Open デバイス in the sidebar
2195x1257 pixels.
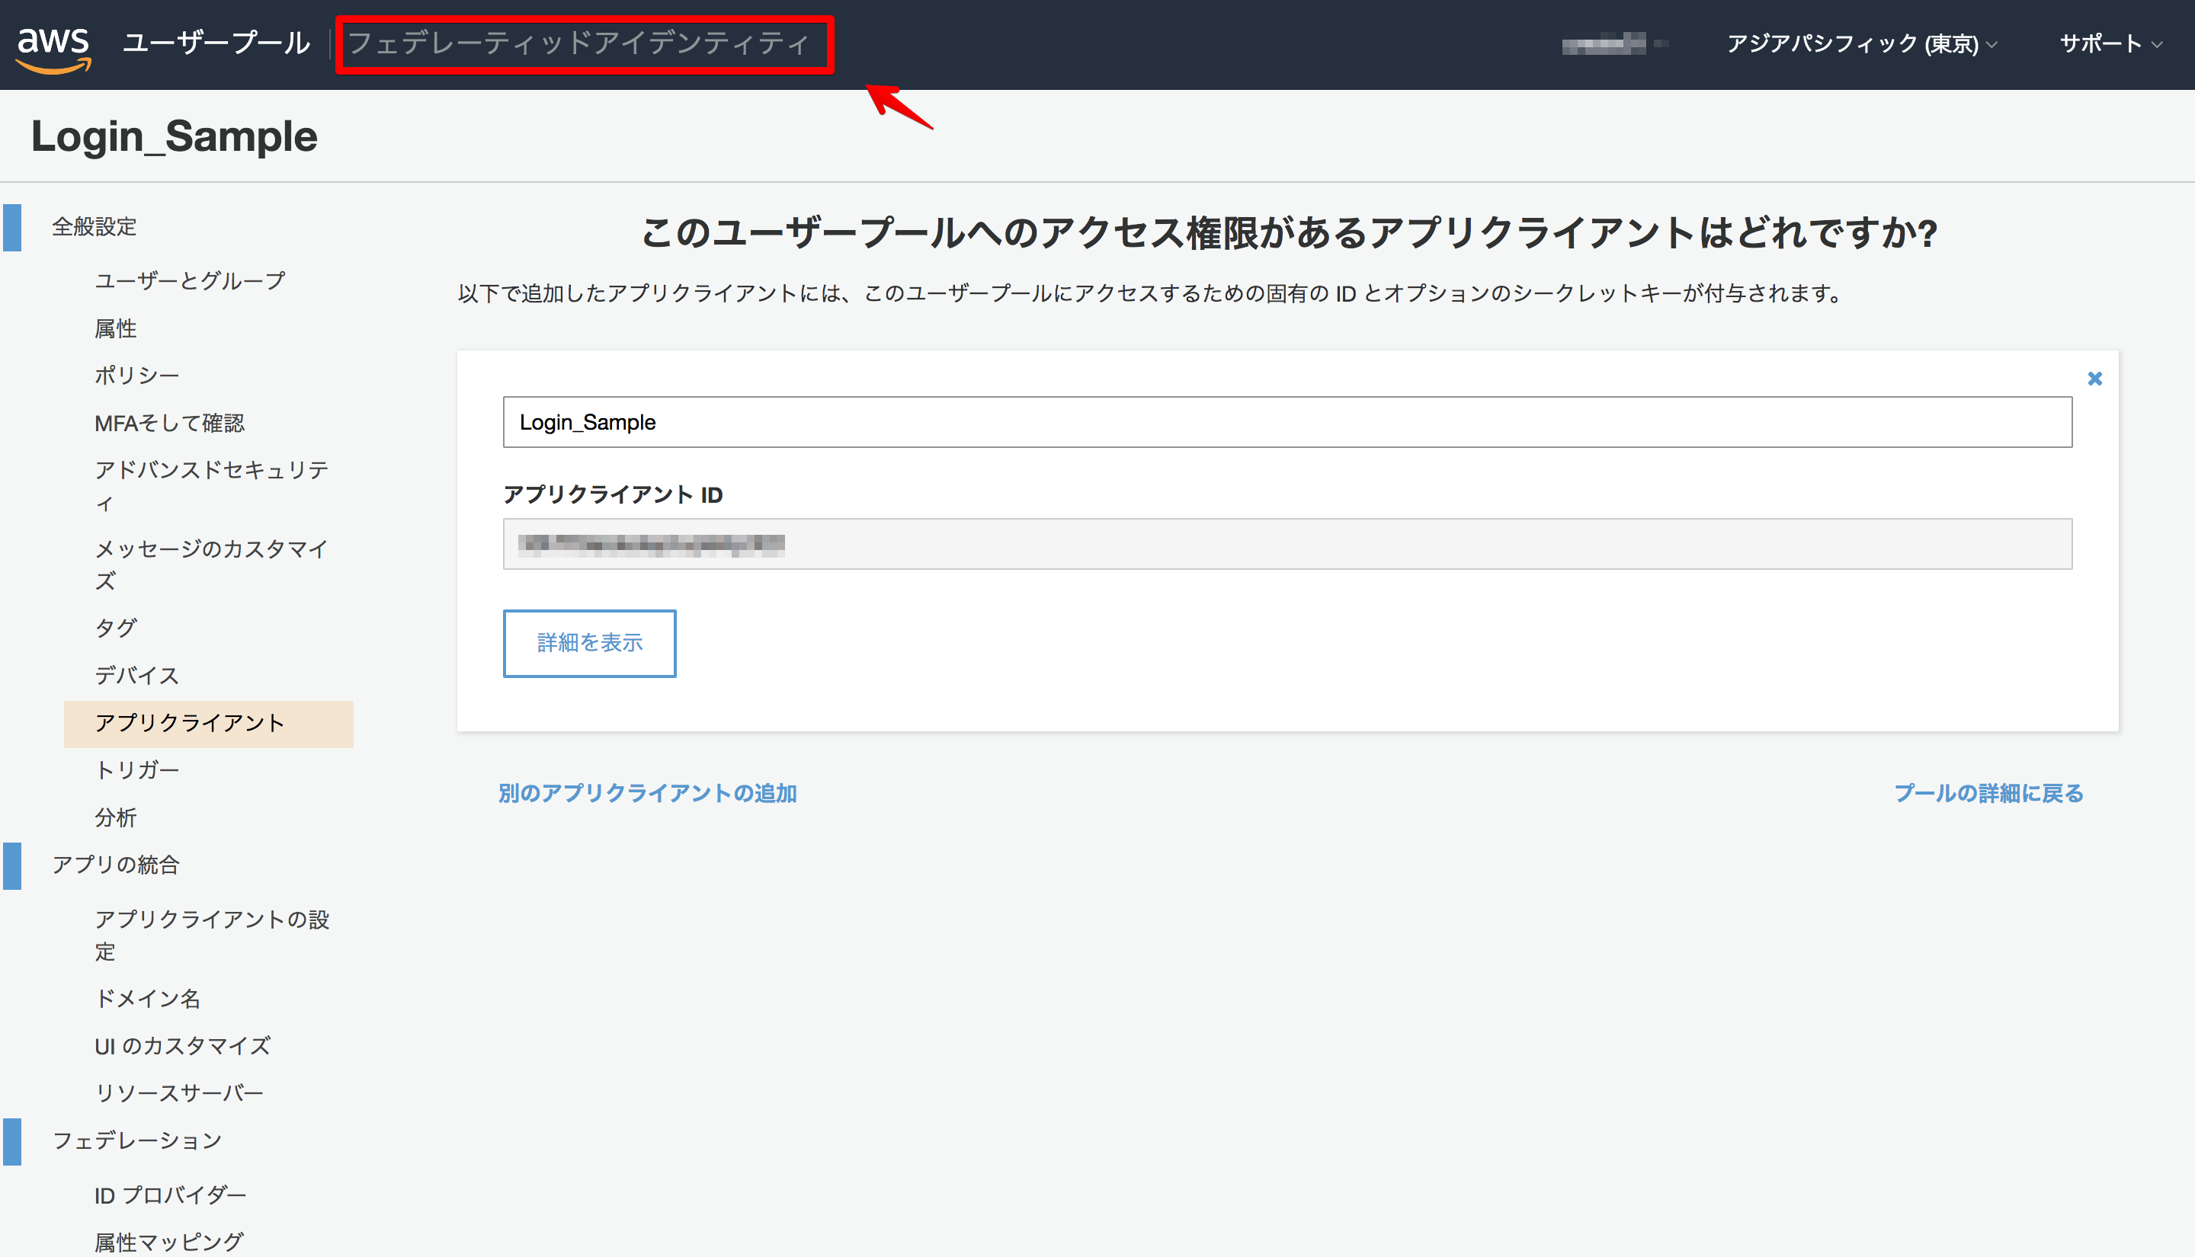pos(137,675)
